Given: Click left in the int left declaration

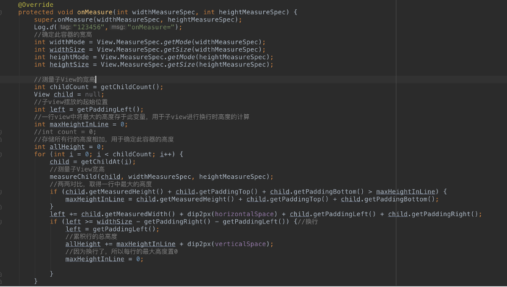Looking at the screenshot, I should point(57,109).
